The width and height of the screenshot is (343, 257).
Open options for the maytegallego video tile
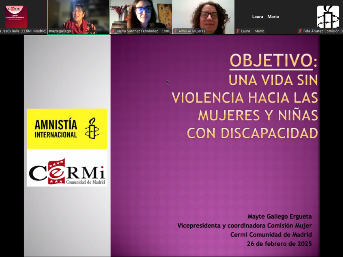pyautogui.click(x=105, y=4)
